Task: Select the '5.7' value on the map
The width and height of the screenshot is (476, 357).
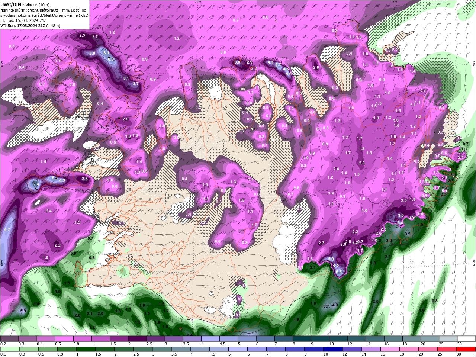Action: (x=278, y=65)
